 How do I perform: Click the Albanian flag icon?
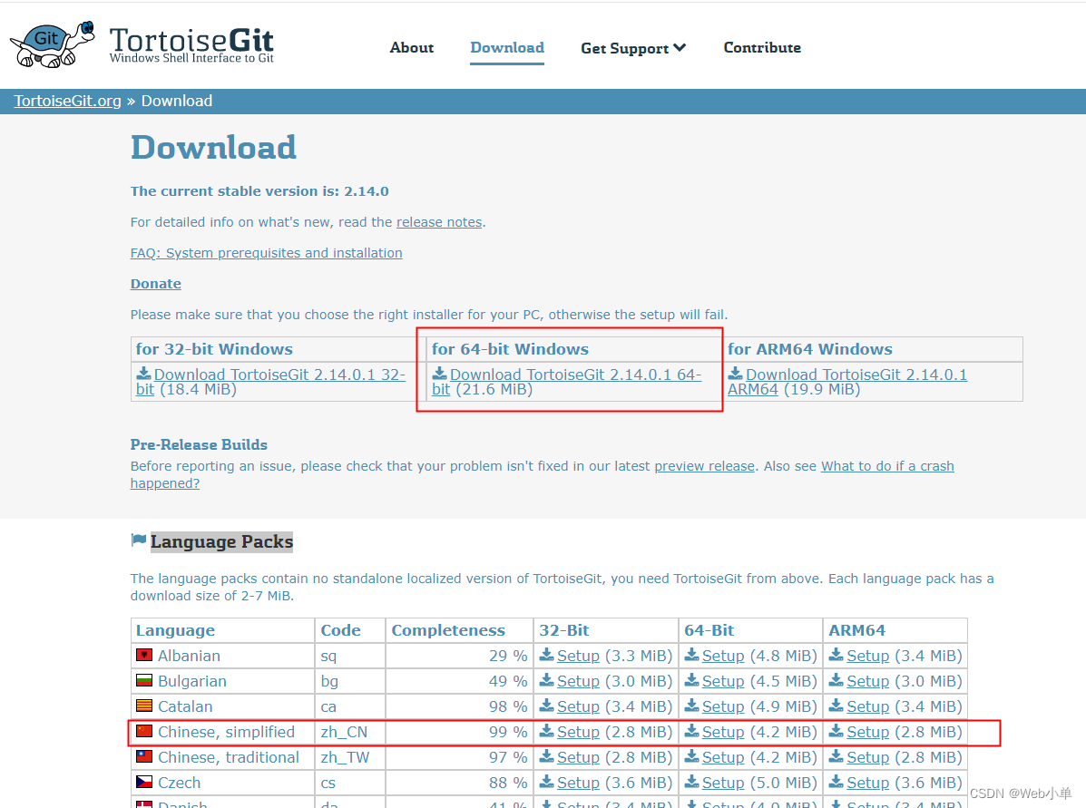pos(144,655)
